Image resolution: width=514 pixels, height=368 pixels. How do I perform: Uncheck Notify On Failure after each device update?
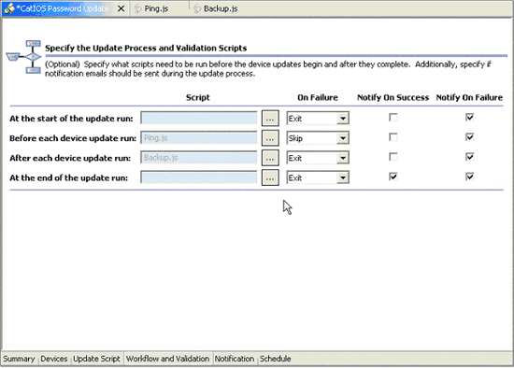click(470, 157)
